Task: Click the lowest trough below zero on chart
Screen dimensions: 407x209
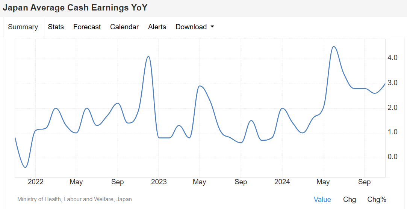Action: (25, 167)
